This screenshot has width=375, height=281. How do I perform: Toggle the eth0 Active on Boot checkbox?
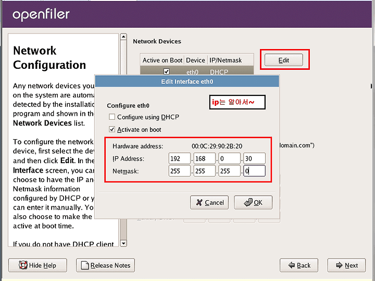(x=167, y=71)
